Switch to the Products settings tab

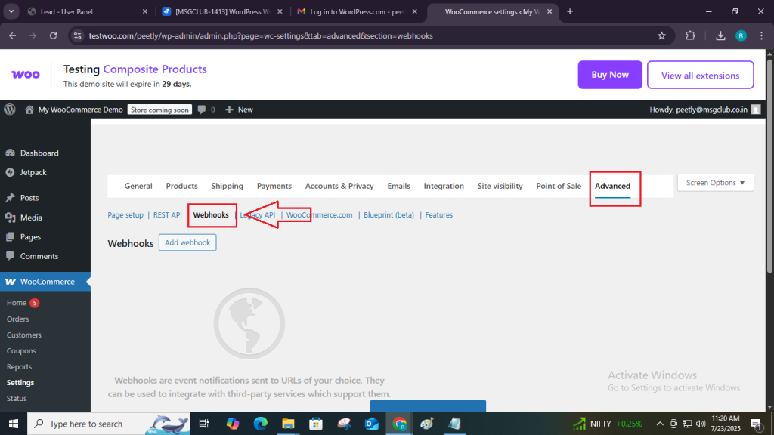pyautogui.click(x=181, y=186)
